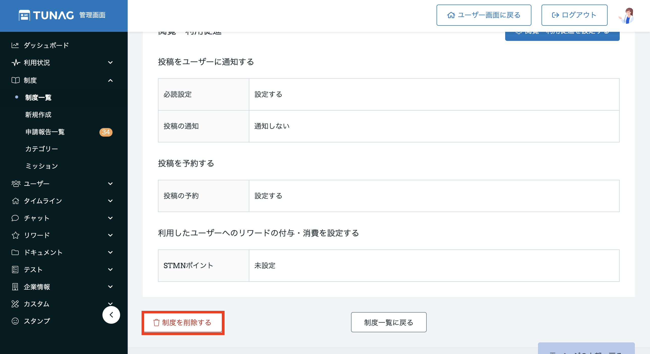
Task: Click the 投稿の通知 label cell
Action: coord(203,126)
